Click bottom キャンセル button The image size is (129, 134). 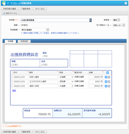coord(40,132)
